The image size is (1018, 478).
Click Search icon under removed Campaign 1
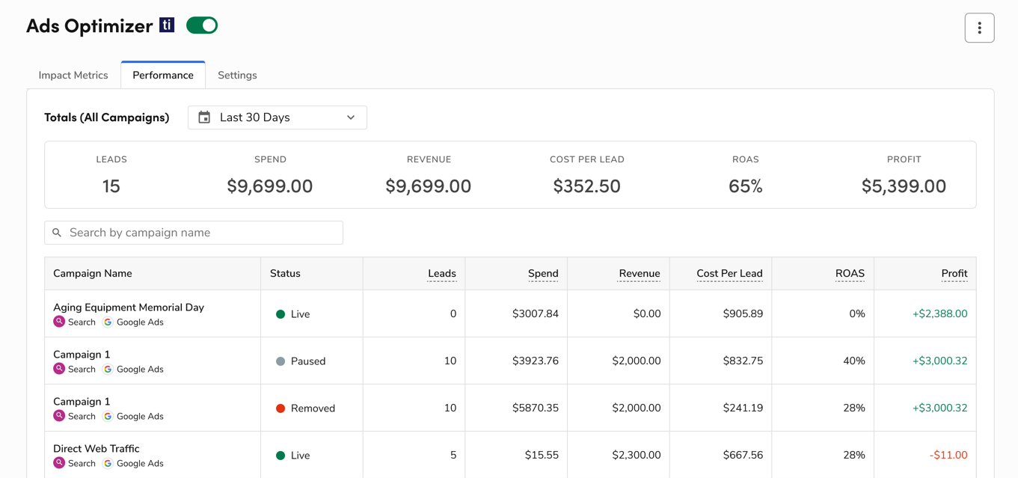(59, 416)
